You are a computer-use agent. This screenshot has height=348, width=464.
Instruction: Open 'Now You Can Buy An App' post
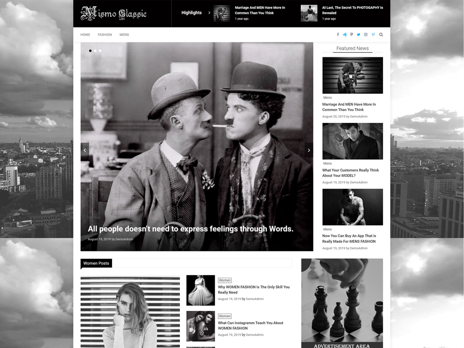tap(349, 239)
